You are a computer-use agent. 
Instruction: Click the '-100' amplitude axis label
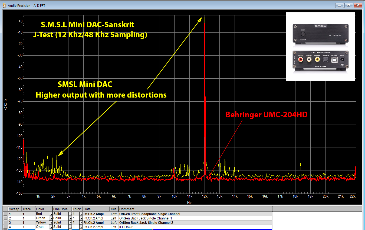click(x=19, y=136)
